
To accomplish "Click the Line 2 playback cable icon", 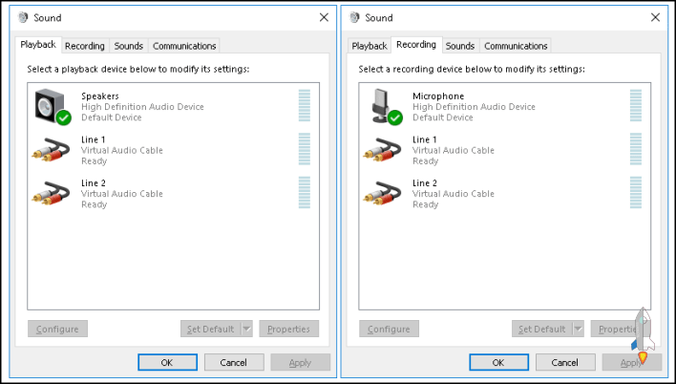I will (x=51, y=193).
